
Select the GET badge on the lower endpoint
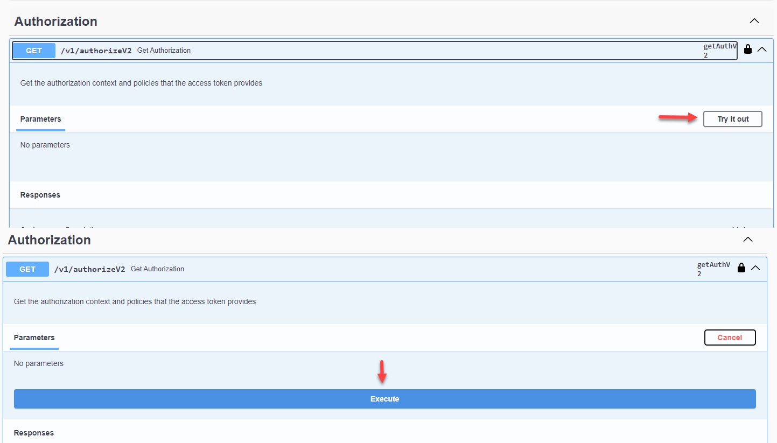pyautogui.click(x=27, y=269)
